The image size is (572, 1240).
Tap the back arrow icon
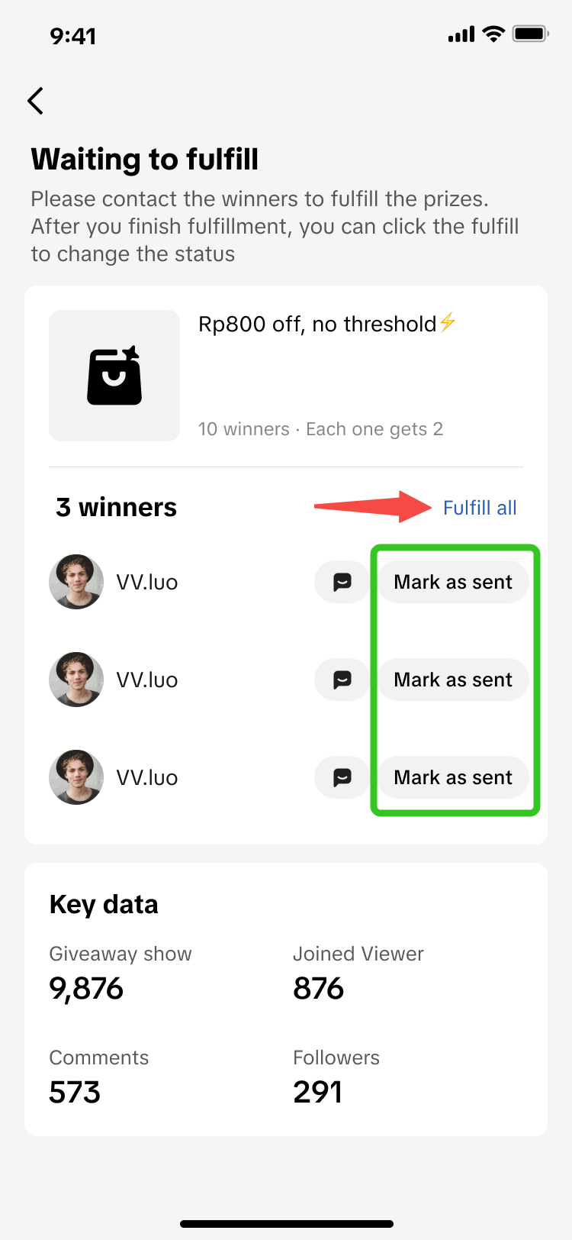(x=35, y=101)
